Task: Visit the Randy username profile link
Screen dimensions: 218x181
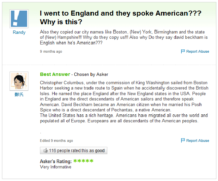Action: pos(19,32)
